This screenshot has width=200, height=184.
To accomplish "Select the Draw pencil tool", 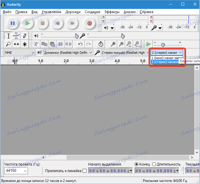I will pos(25,36).
